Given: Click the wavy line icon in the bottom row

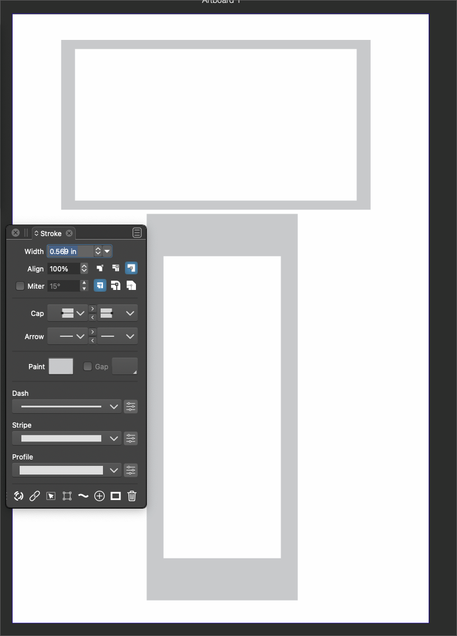Looking at the screenshot, I should [83, 496].
